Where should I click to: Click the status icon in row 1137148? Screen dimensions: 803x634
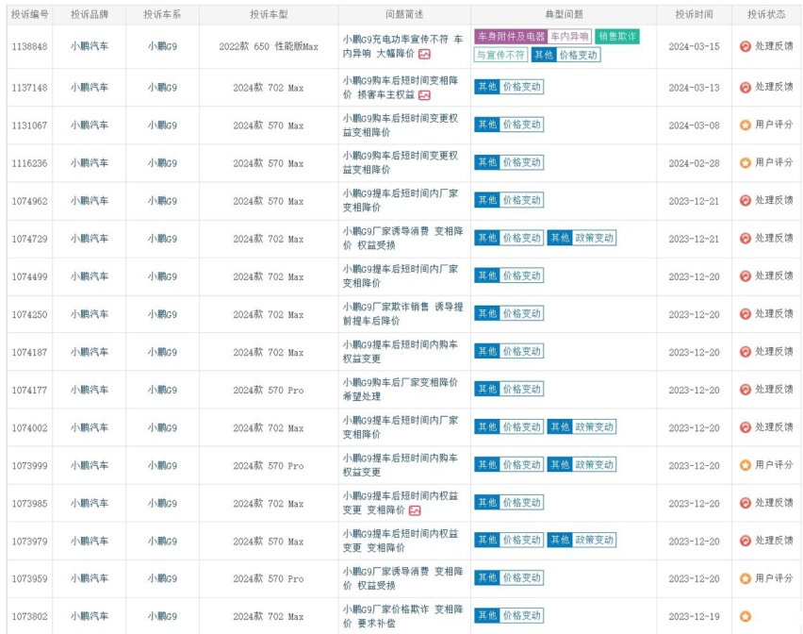(746, 88)
